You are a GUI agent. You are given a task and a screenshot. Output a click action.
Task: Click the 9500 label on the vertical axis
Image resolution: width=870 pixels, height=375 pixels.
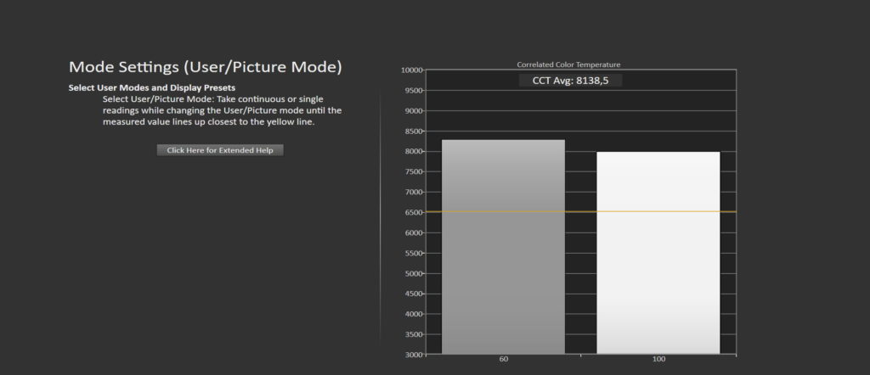[x=413, y=91]
